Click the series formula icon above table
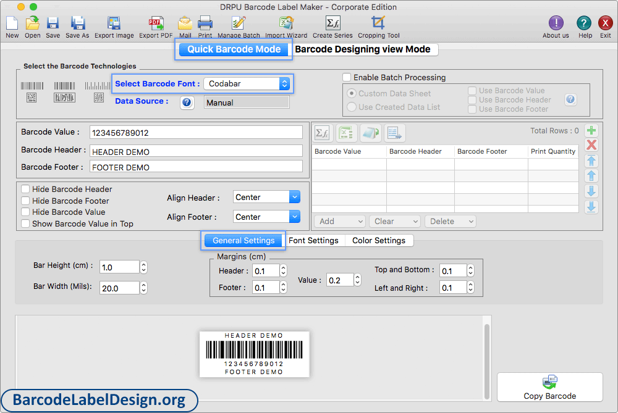This screenshot has width=618, height=413. (323, 133)
